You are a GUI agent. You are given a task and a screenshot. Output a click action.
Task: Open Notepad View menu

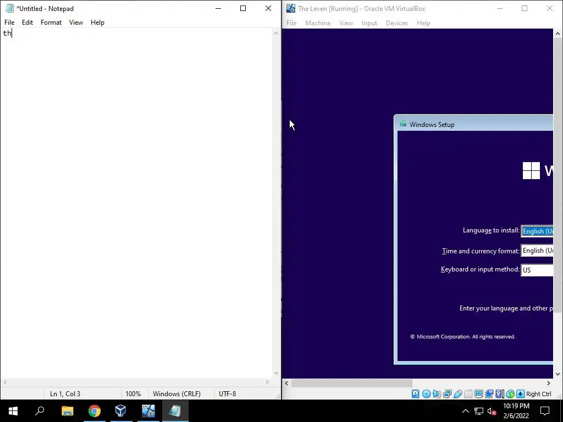pos(76,22)
